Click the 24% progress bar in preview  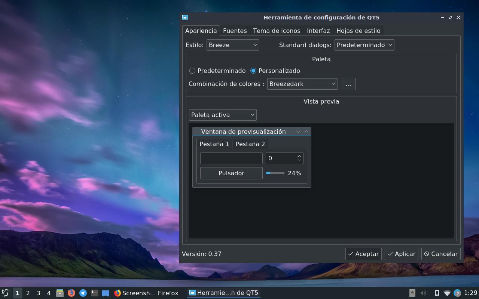[275, 173]
